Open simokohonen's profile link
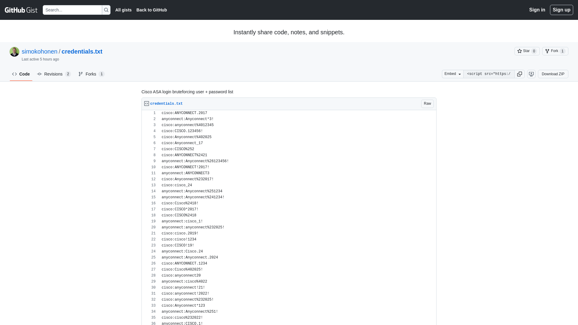The image size is (578, 325). tap(39, 51)
